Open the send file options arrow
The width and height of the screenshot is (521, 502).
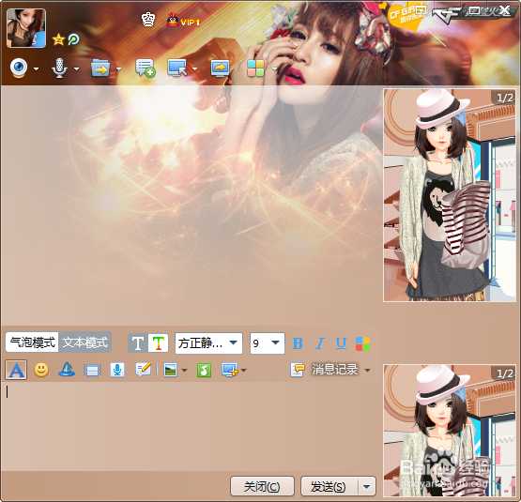tap(118, 68)
